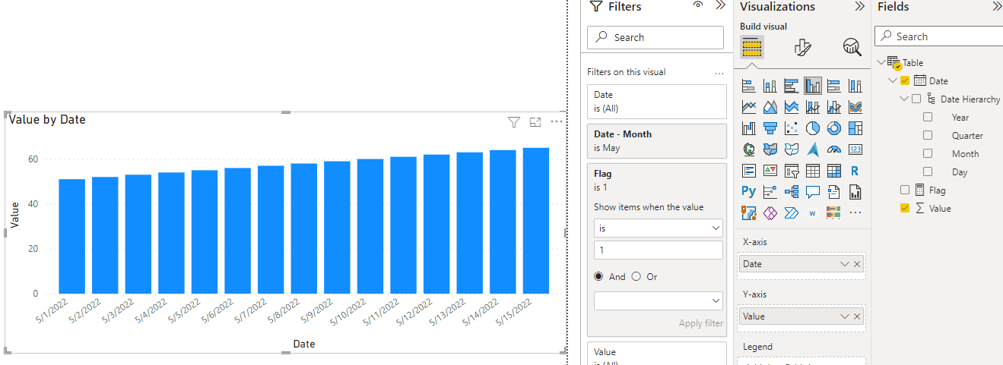Select the Q&A speech bubble visual
The width and height of the screenshot is (1003, 365).
coord(812,192)
